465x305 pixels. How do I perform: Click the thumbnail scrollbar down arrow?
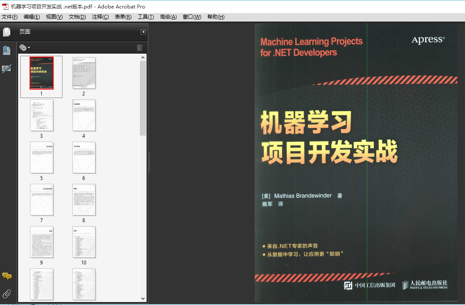click(x=143, y=299)
